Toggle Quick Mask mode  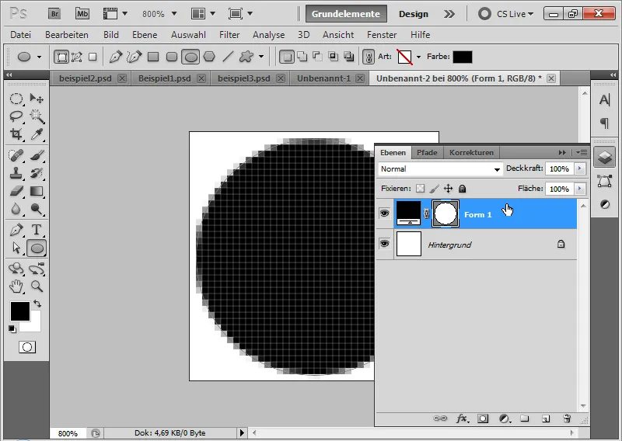27,348
